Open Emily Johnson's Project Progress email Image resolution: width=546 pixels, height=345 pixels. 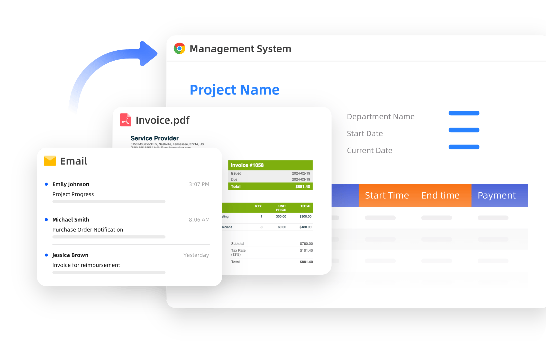[73, 194]
